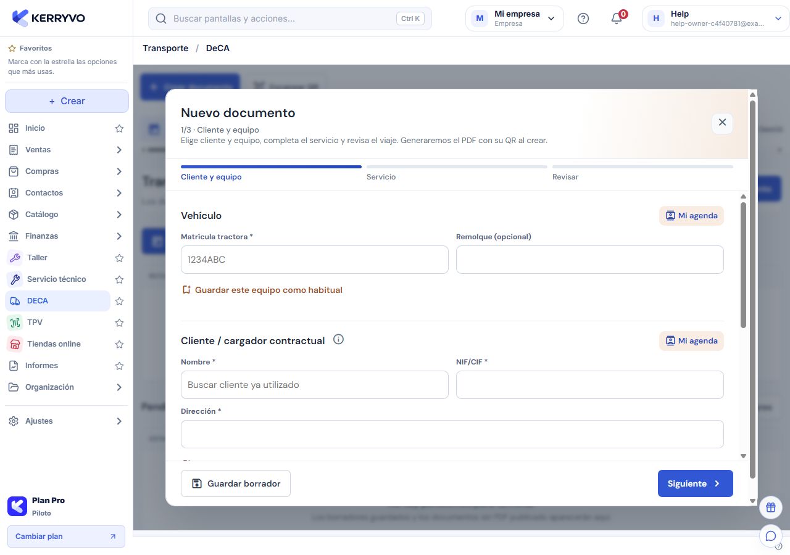Screen dimensions: 790x555
Task: Select the Revisar step tab
Action: point(642,173)
